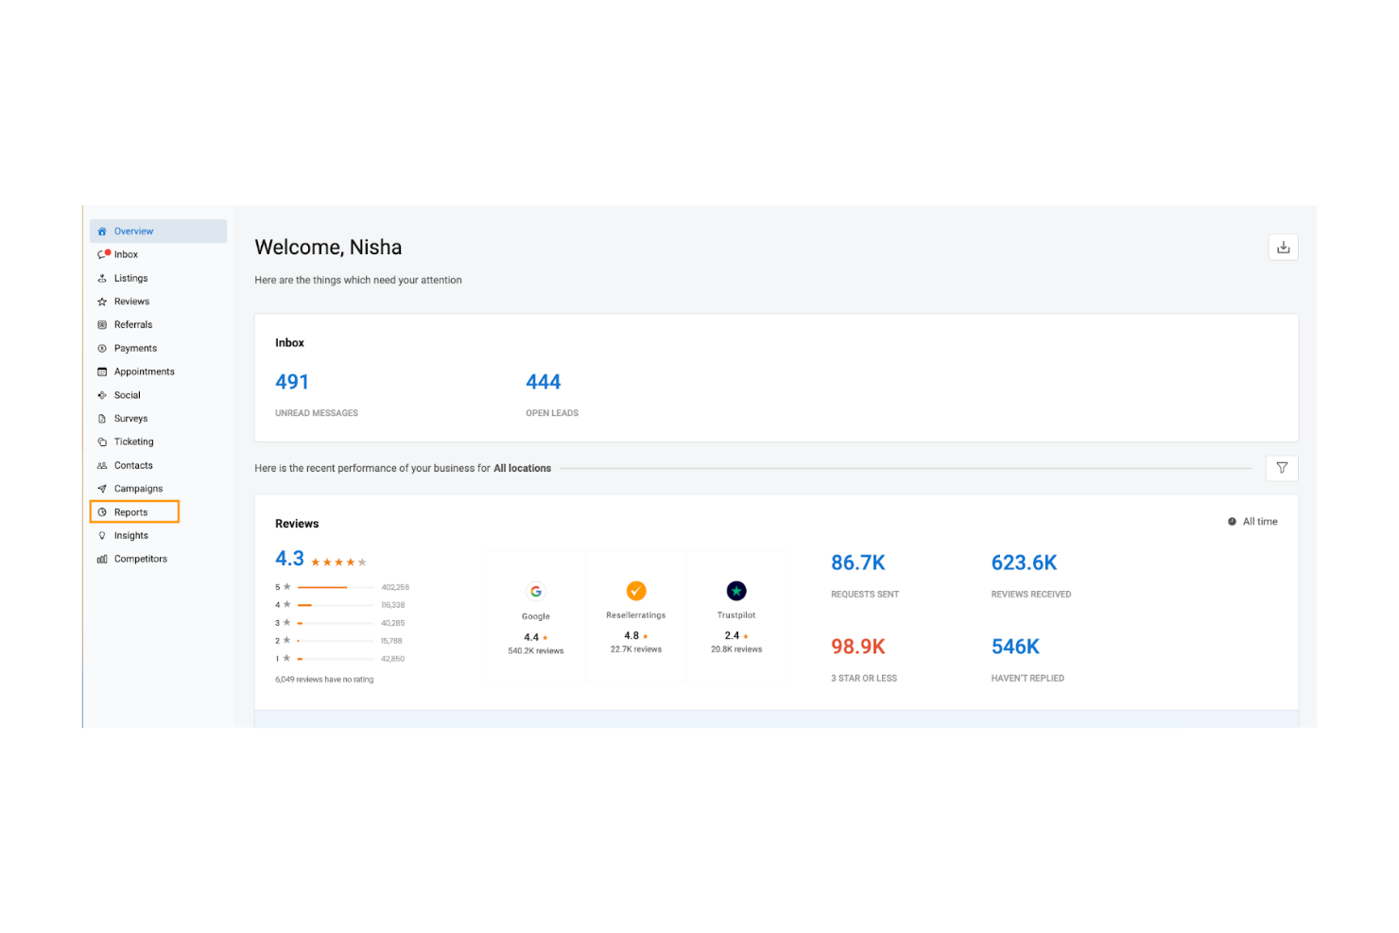Open the Campaigns megaphone icon
This screenshot has height=933, width=1399.
click(x=102, y=488)
